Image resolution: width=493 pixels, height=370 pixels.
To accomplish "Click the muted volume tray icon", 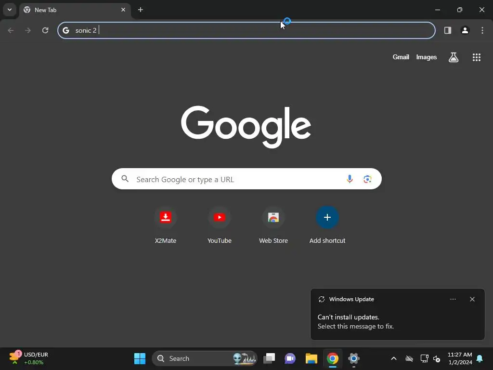I will [x=437, y=358].
